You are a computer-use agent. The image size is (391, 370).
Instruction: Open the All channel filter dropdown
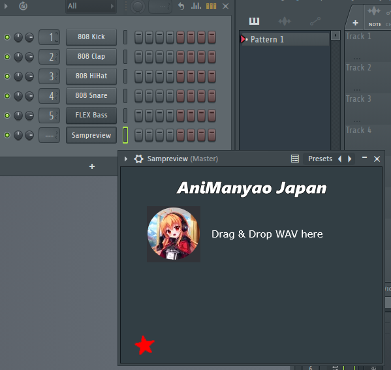coord(91,6)
